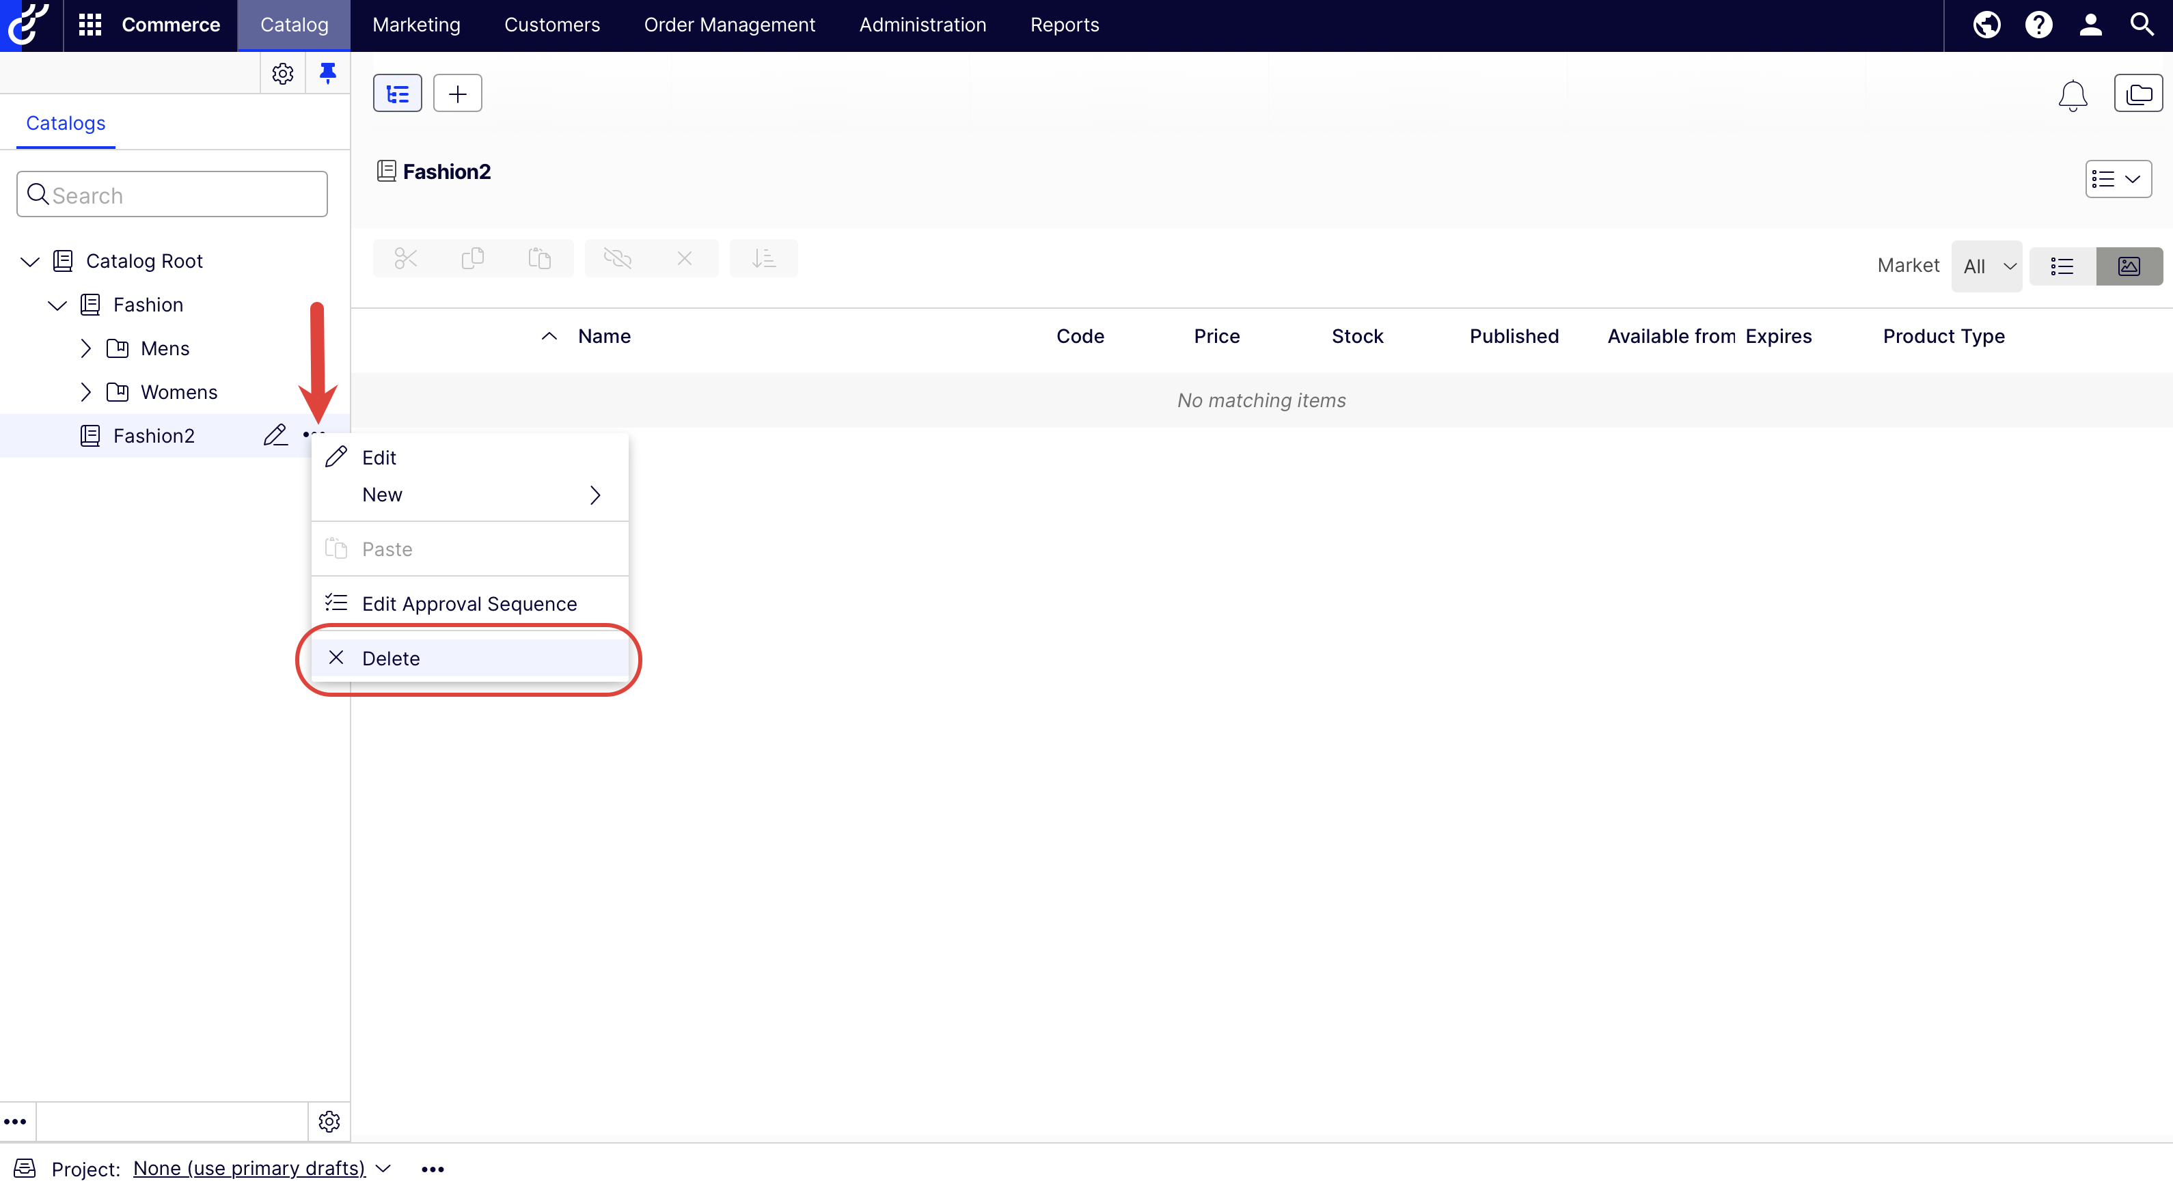
Task: Open the global search magnifier icon
Action: [x=2142, y=25]
